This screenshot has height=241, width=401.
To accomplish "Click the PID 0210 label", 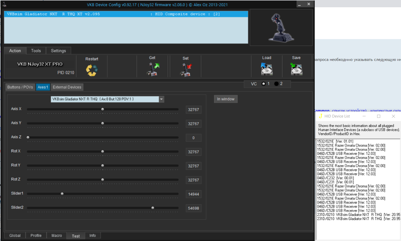I will point(66,73).
